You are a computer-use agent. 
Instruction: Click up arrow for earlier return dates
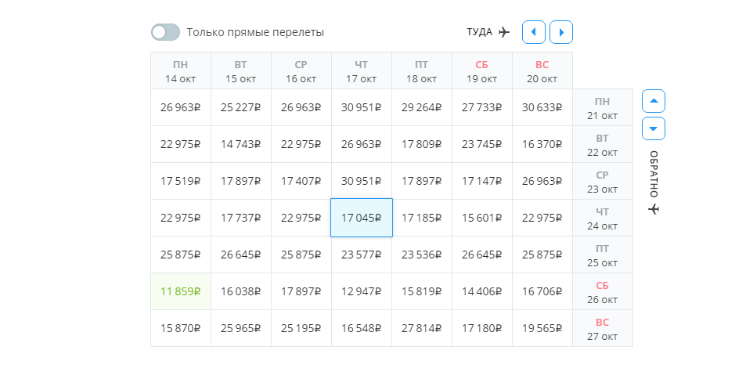coord(654,100)
